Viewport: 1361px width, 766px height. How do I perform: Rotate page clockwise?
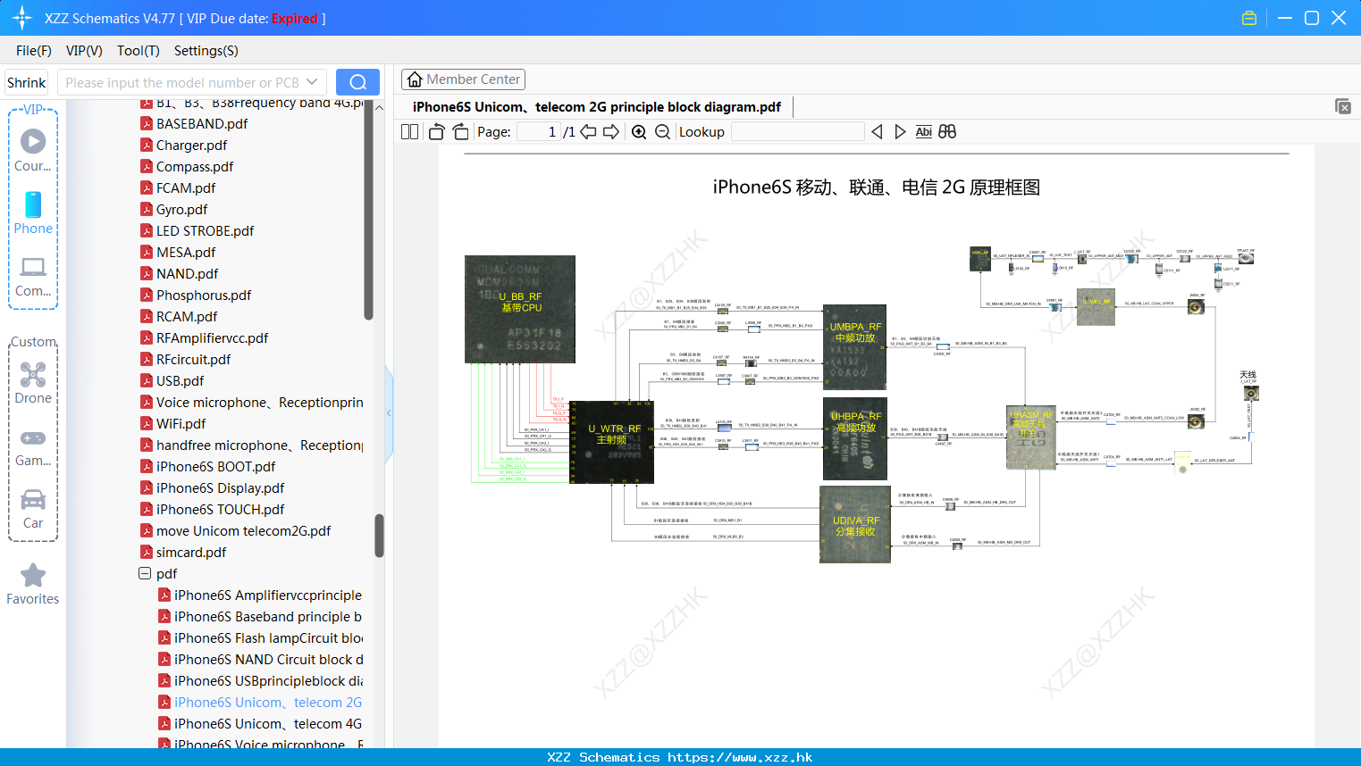click(x=461, y=131)
